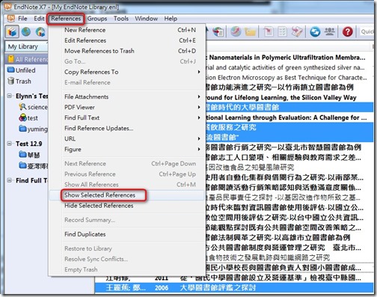This screenshot has width=377, height=297.
Task: Choose Find Duplicates menu entry
Action: [126, 234]
